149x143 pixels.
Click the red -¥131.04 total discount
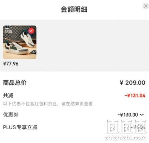click(135, 95)
